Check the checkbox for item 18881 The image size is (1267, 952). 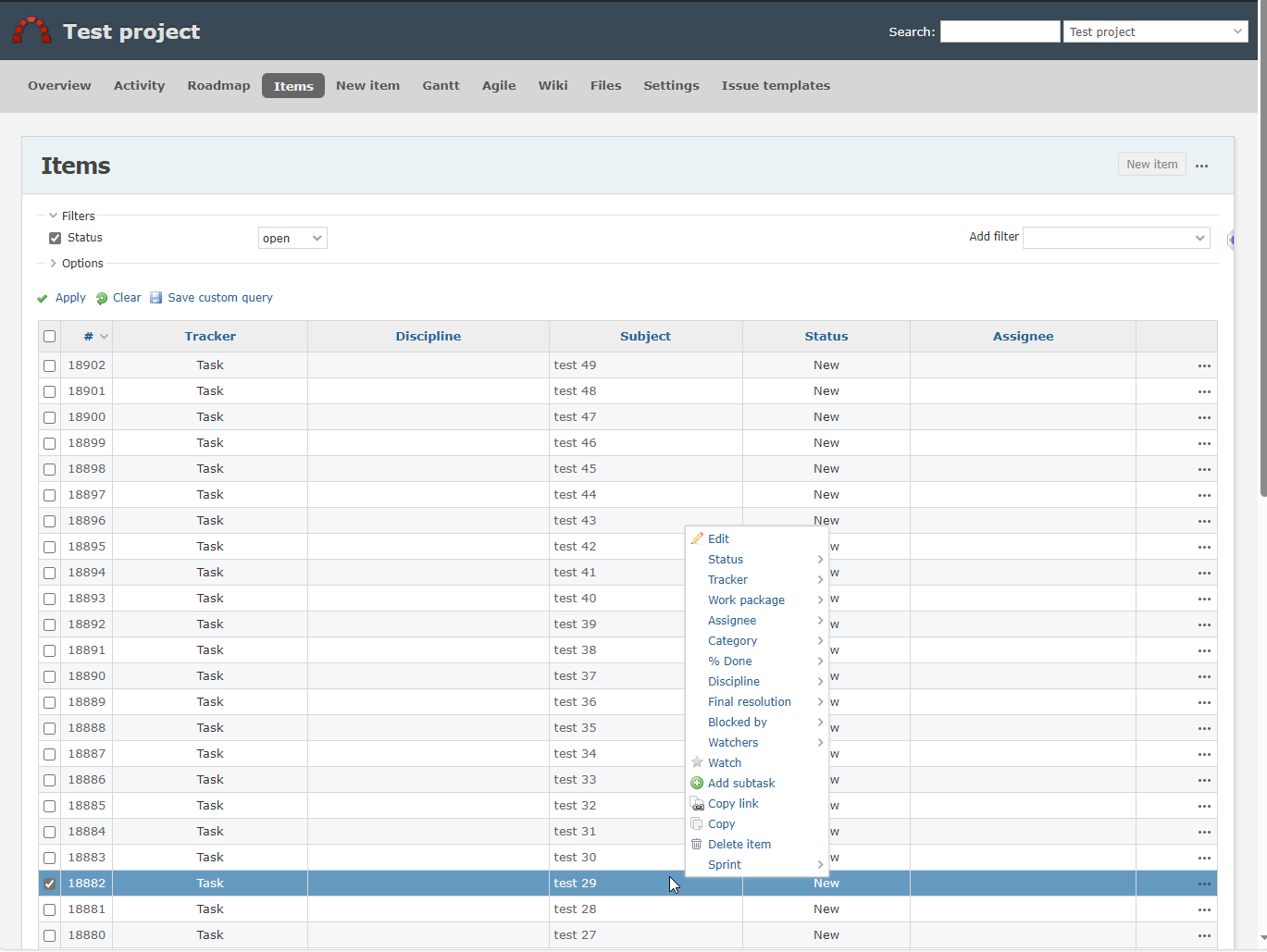[x=49, y=909]
